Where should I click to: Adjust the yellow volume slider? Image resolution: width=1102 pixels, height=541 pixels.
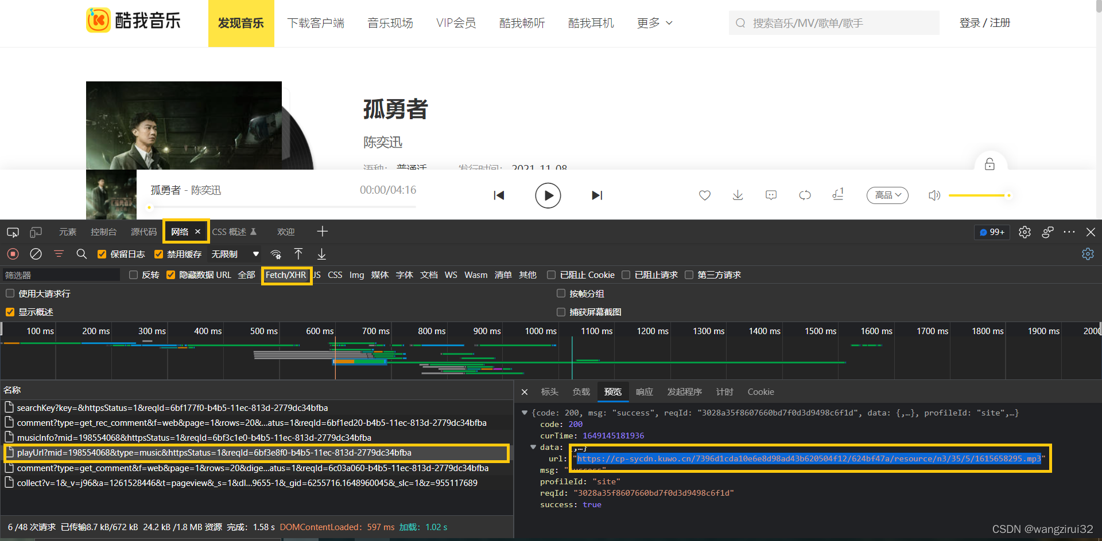click(979, 195)
